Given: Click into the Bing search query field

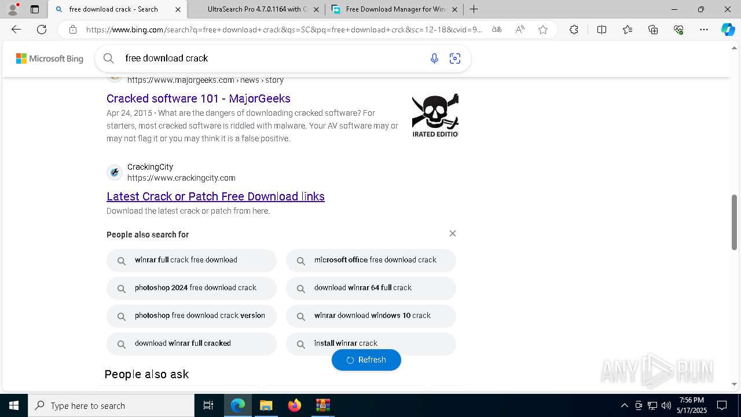Looking at the screenshot, I should pos(272,58).
